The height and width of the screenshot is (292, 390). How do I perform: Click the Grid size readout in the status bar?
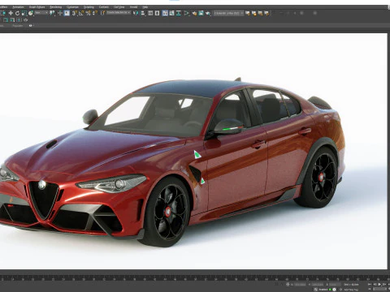351,285
